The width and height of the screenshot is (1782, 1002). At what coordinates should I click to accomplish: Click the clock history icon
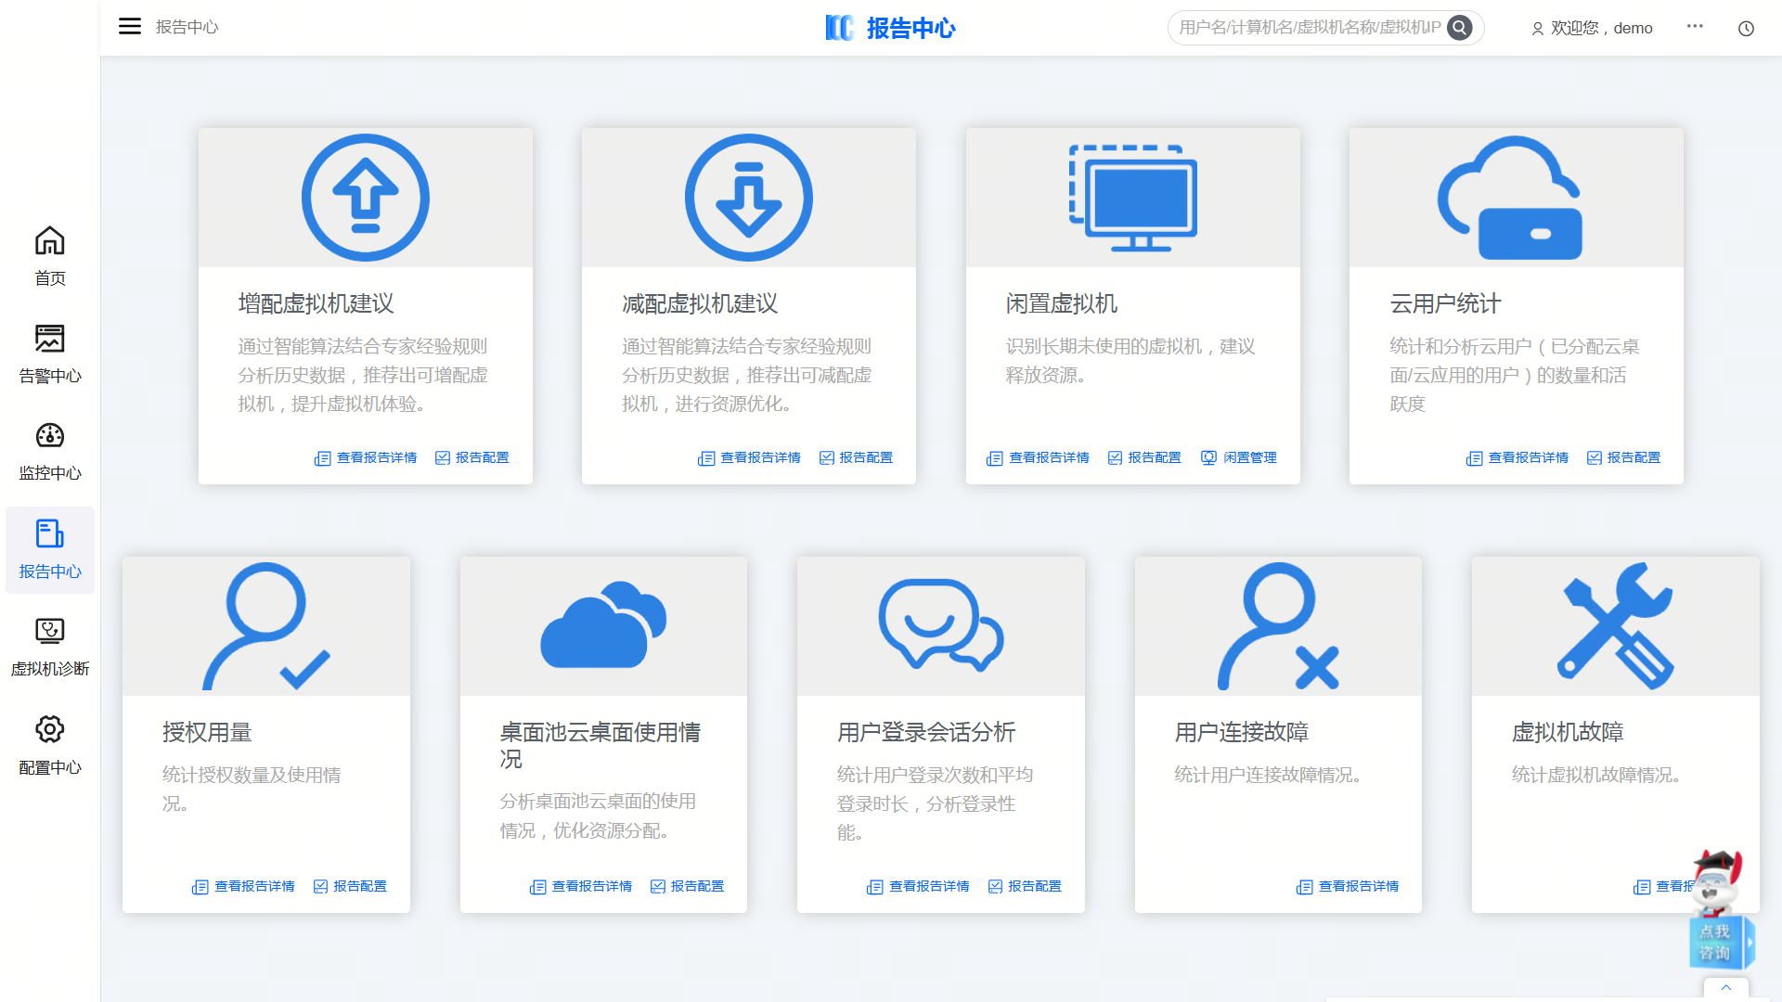click(1746, 29)
